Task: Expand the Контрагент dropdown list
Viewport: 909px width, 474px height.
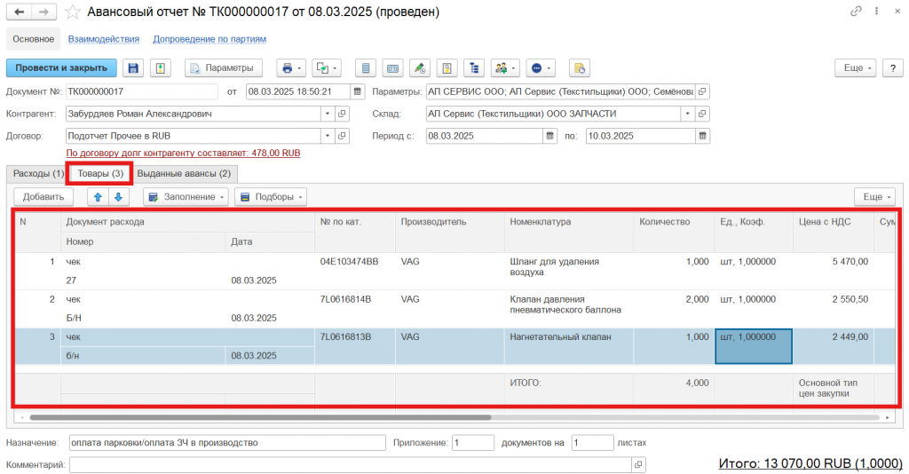Action: click(x=327, y=114)
